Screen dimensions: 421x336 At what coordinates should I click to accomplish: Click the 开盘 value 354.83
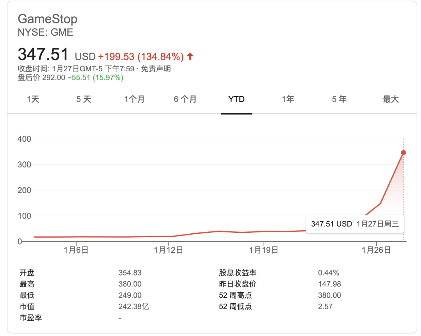[x=130, y=273]
